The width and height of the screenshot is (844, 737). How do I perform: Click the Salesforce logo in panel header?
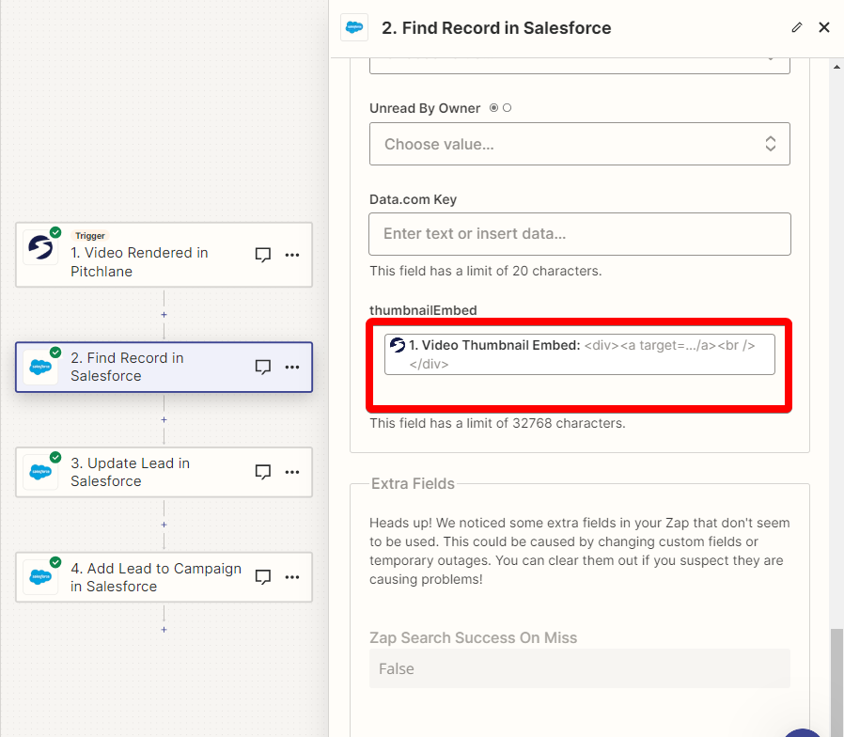(x=354, y=27)
